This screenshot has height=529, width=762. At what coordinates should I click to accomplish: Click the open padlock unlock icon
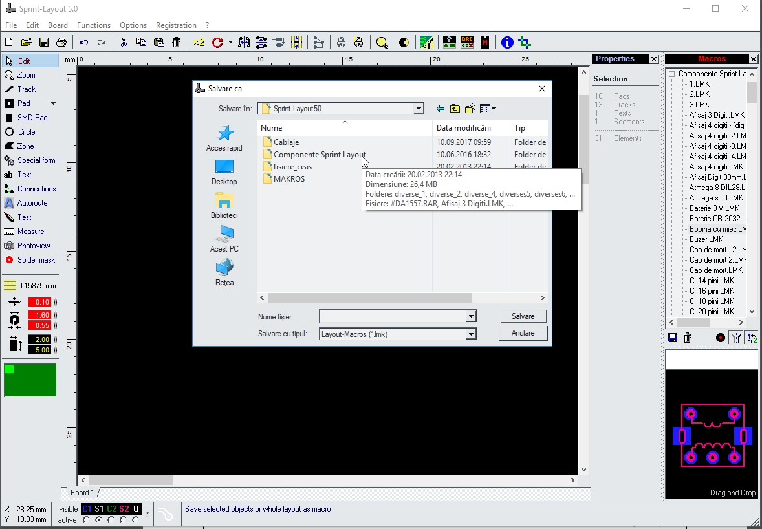coord(358,42)
